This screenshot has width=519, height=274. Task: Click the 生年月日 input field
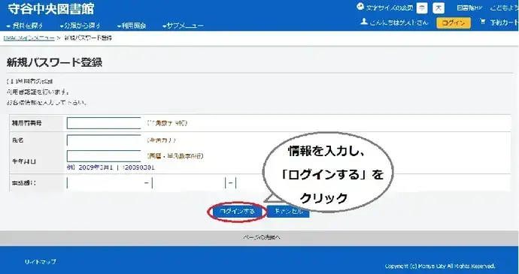[104, 156]
